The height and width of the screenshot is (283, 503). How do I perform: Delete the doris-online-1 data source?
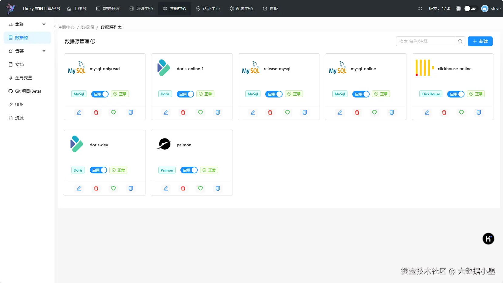pos(183,112)
